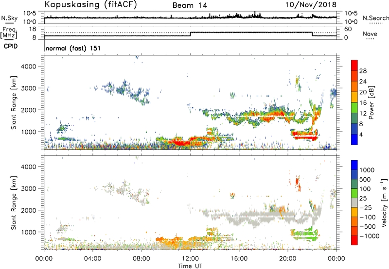Screen dimensions: 389x269
Task: Click the '2000' tick on the velocity panel axis
Action: [29, 210]
